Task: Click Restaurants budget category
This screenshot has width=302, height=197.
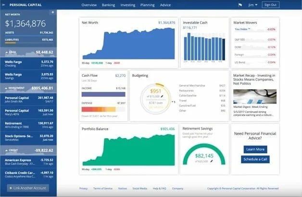Action: click(x=202, y=91)
